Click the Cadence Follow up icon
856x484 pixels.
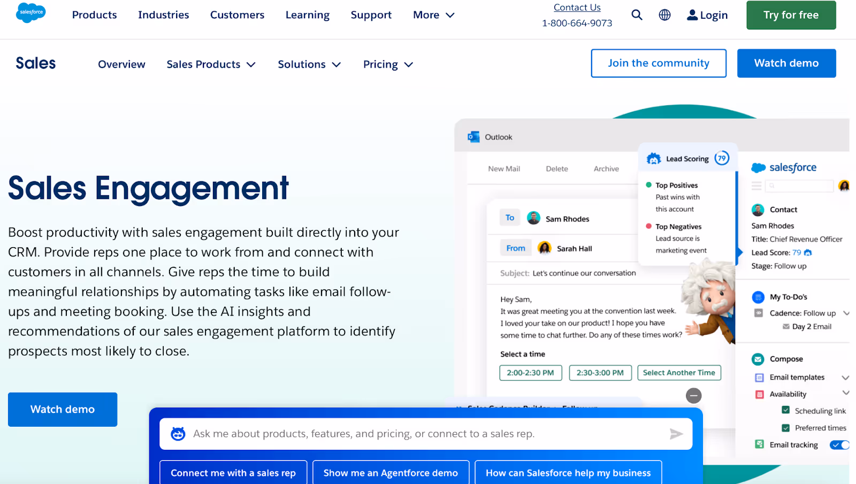[758, 313]
